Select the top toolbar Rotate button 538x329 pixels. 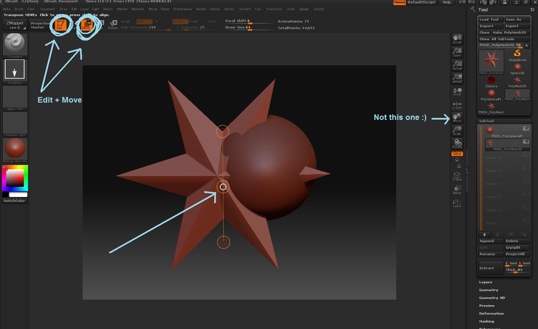coord(113,25)
